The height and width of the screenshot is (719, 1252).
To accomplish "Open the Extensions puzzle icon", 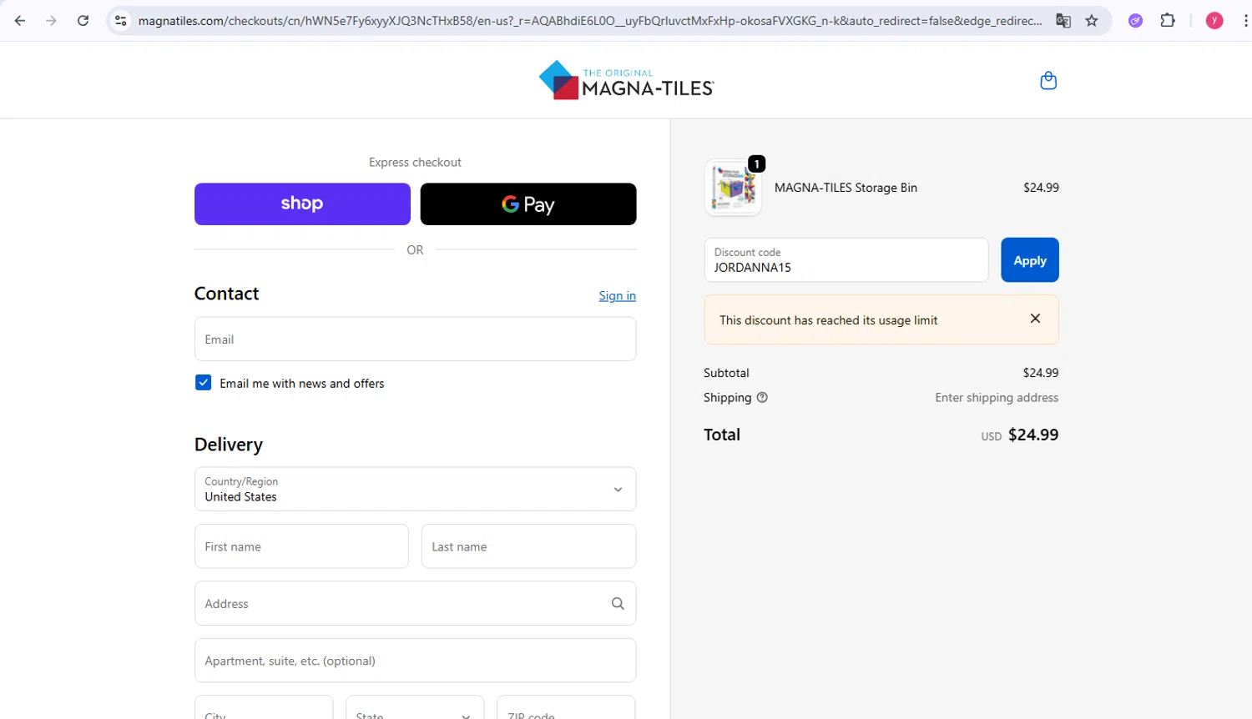I will [1168, 21].
